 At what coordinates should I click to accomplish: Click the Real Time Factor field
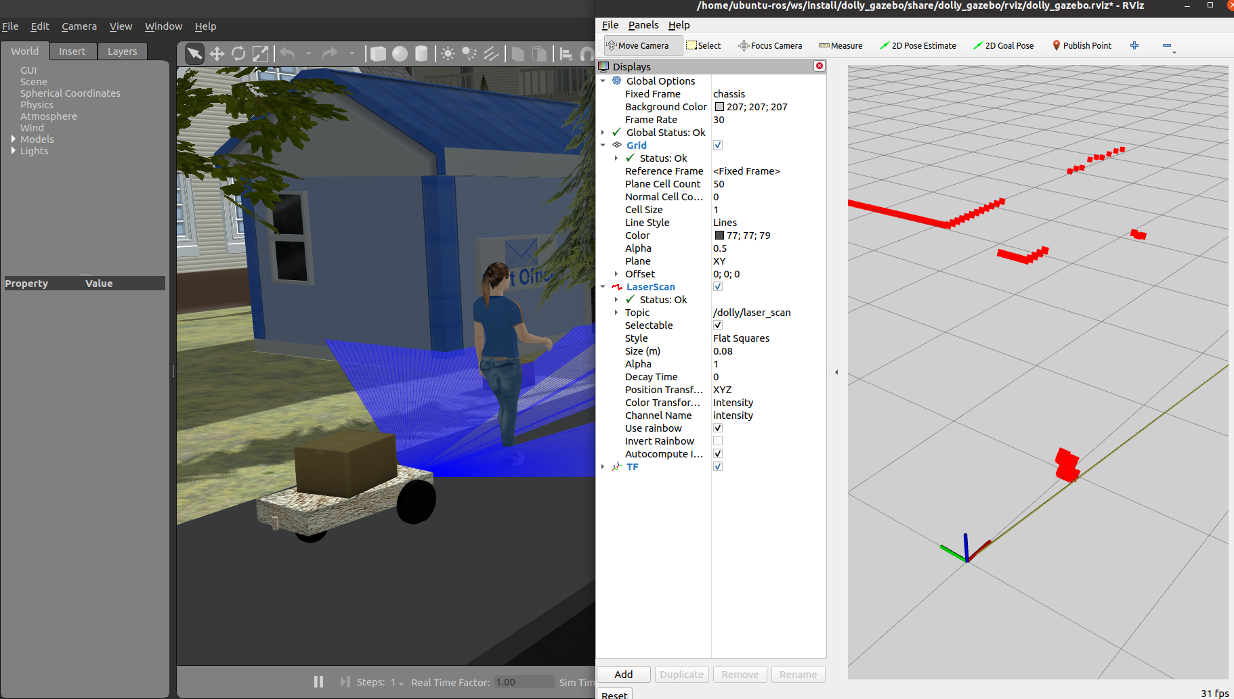[x=524, y=682]
